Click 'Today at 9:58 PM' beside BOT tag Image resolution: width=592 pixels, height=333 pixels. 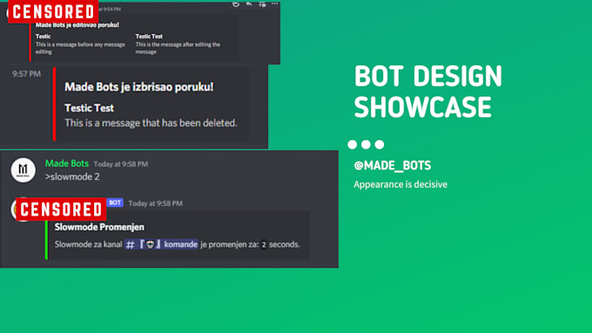[x=156, y=203]
